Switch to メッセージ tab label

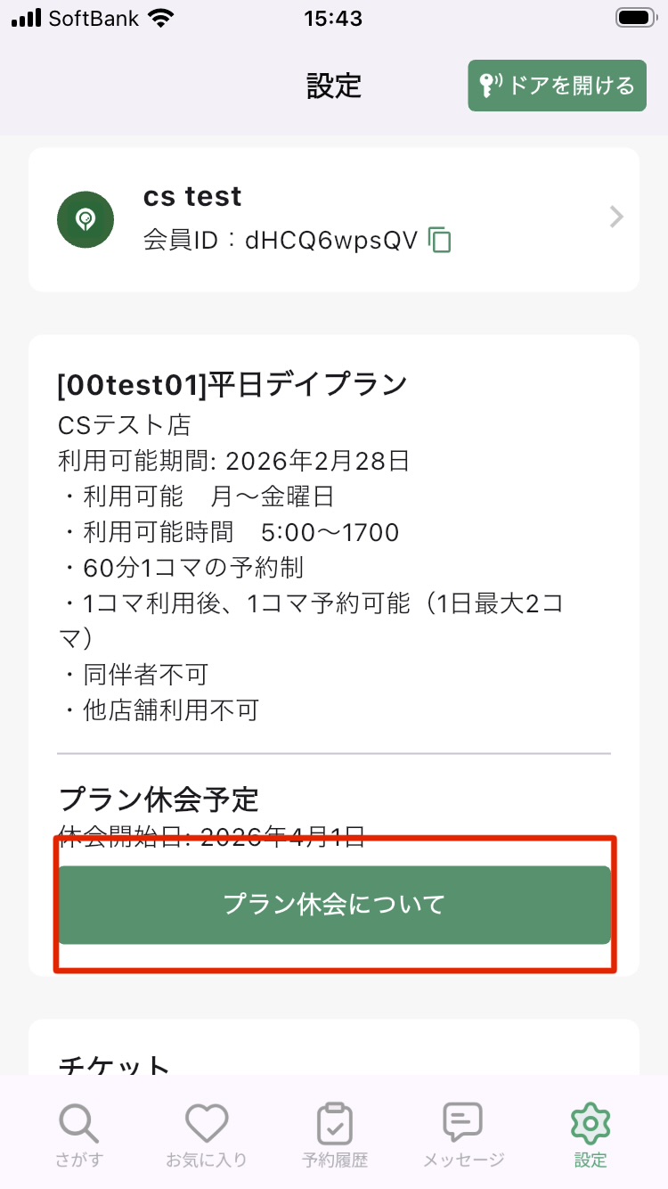pos(463,1160)
